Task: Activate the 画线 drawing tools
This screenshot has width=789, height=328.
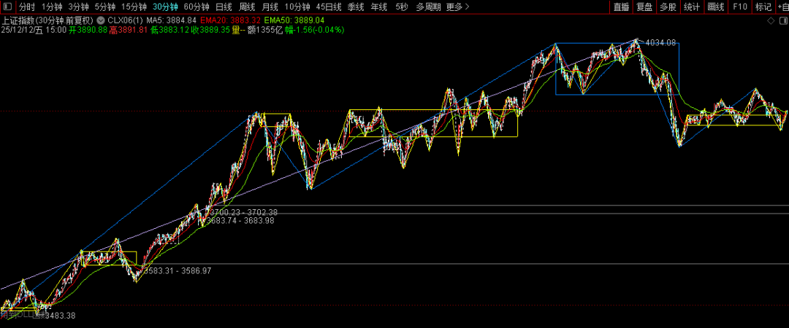Action: pyautogui.click(x=715, y=7)
